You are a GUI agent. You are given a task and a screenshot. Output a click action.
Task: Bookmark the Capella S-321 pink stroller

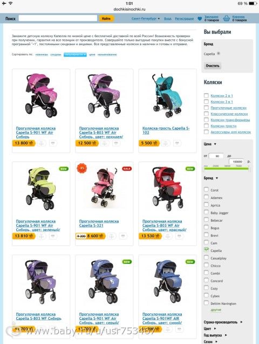point(123,236)
